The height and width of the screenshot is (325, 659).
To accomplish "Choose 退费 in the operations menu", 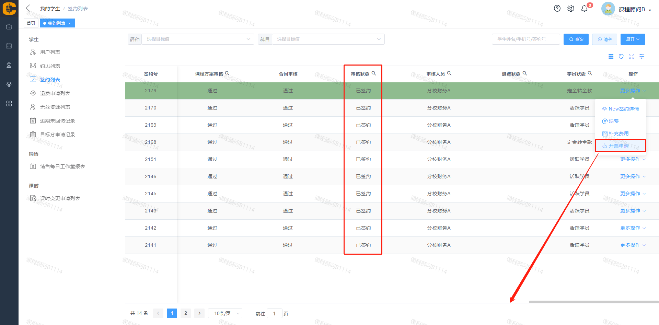I will pyautogui.click(x=613, y=121).
